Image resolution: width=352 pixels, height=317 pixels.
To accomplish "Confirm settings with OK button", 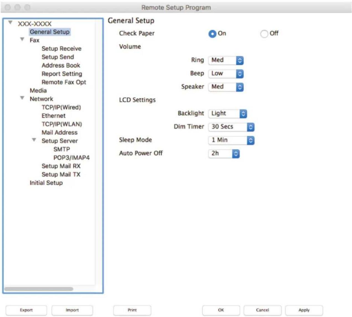I will [x=221, y=310].
